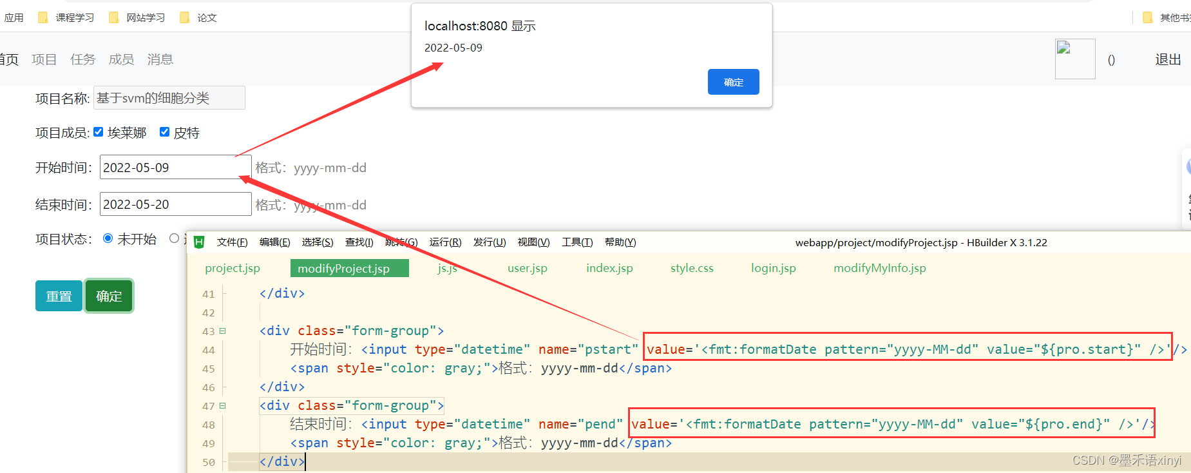This screenshot has height=473, width=1191.
Task: Open the 工具(T) menu
Action: tap(578, 242)
